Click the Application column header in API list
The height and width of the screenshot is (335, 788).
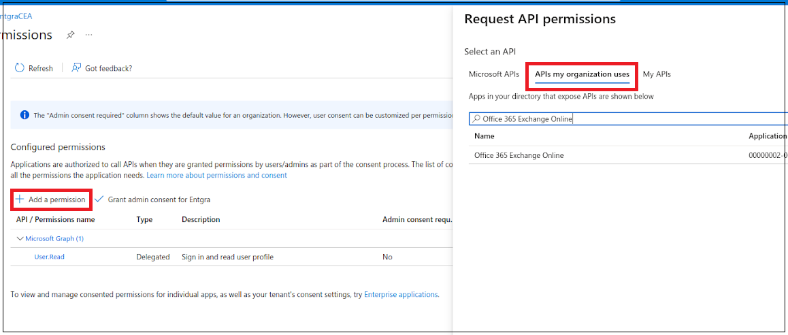click(x=768, y=136)
